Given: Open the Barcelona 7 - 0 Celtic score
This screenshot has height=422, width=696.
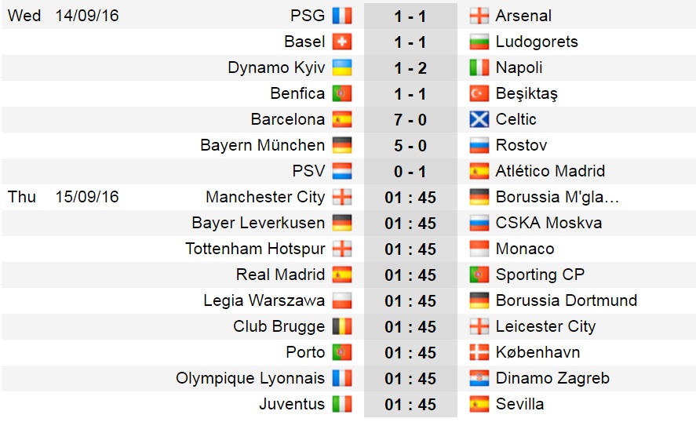Looking at the screenshot, I should click(x=410, y=120).
